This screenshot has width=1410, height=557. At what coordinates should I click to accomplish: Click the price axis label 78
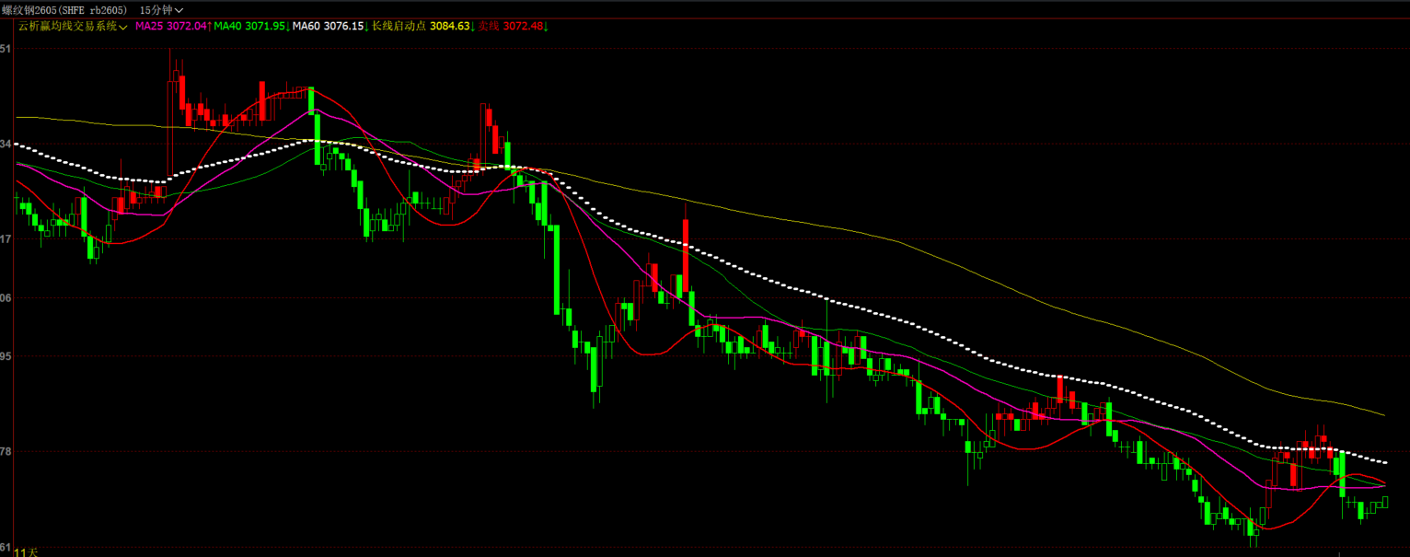click(6, 451)
